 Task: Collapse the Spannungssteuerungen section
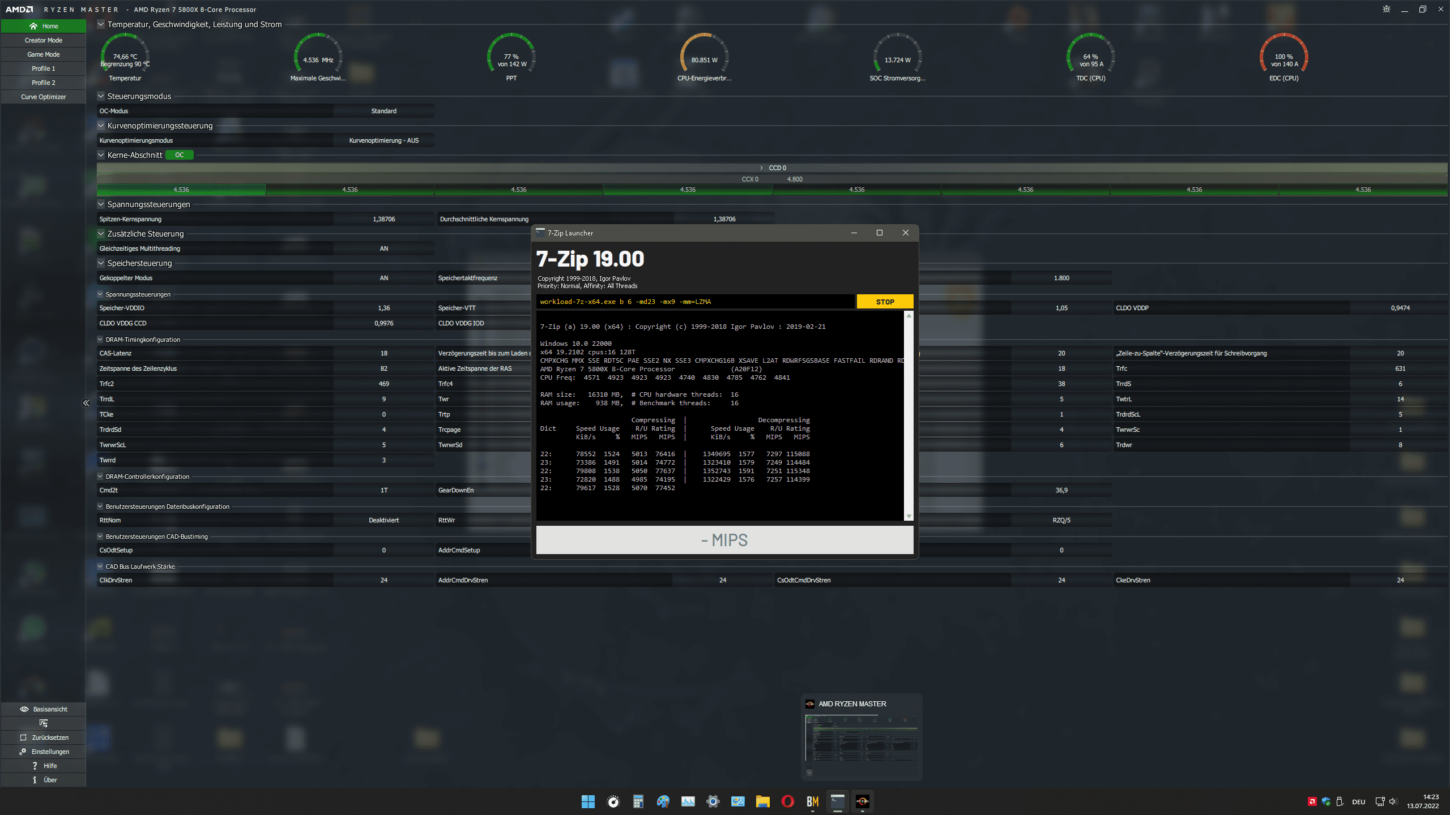pyautogui.click(x=101, y=204)
